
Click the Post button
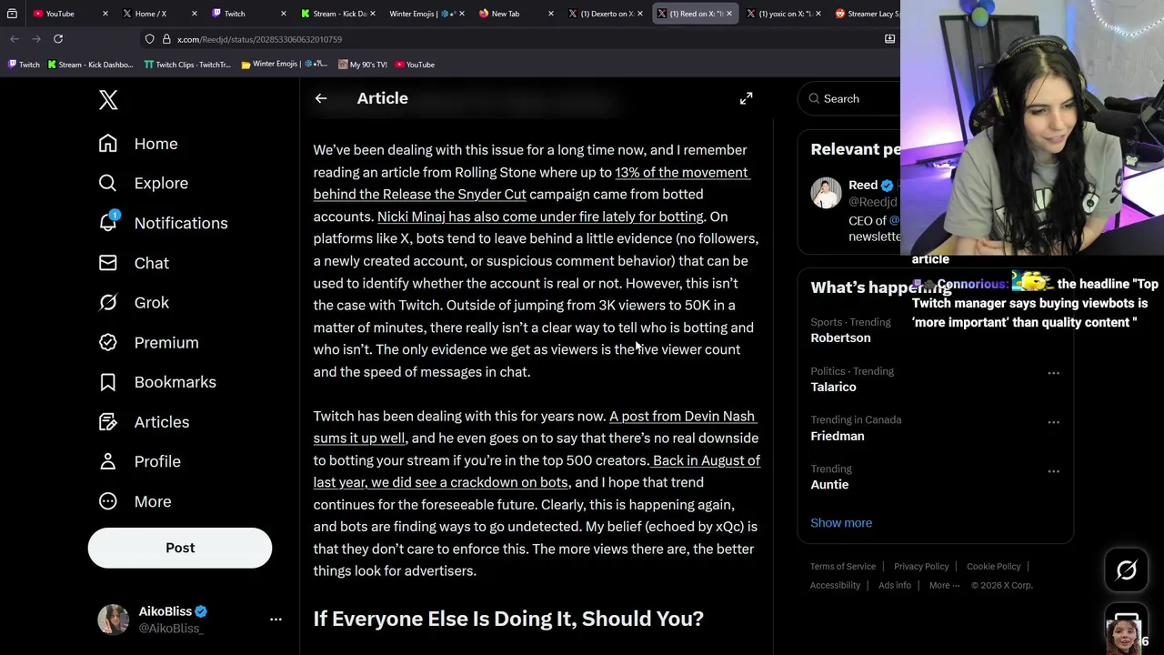(x=180, y=548)
